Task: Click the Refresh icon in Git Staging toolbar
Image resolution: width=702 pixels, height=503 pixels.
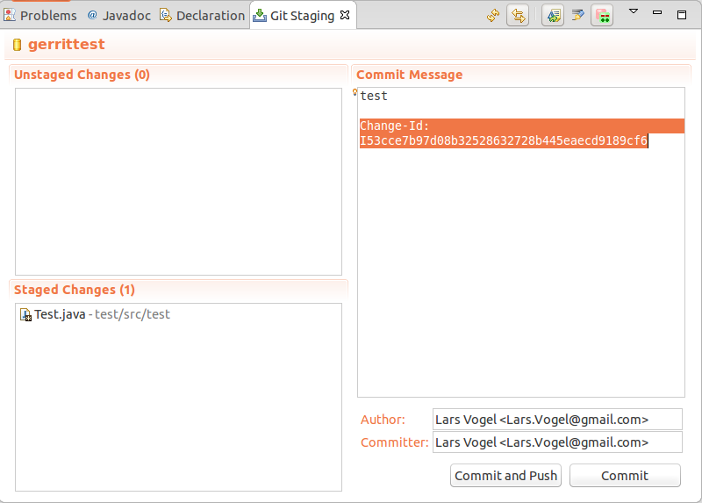Action: coord(493,16)
